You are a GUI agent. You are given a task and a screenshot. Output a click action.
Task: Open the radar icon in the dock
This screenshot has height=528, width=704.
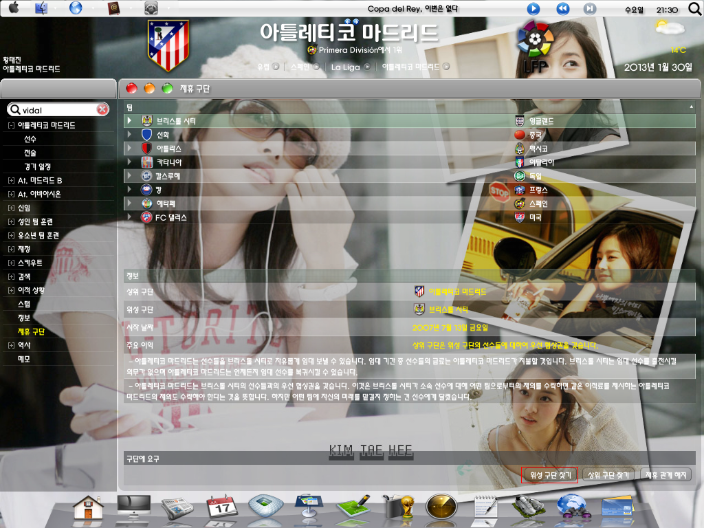pos(441,508)
